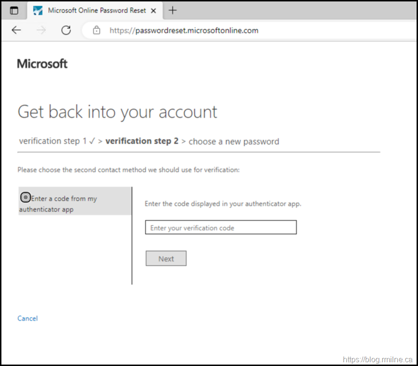
Task: Click the blog.rmilne.ca watermark text
Action: click(x=377, y=360)
